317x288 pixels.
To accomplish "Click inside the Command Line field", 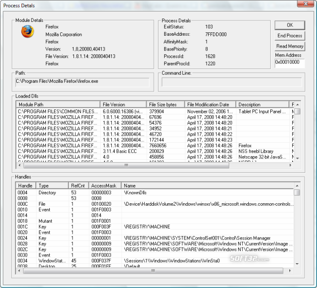I will [x=232, y=82].
